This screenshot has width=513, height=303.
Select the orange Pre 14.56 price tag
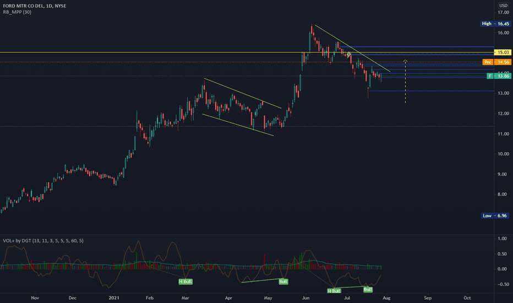click(496, 62)
